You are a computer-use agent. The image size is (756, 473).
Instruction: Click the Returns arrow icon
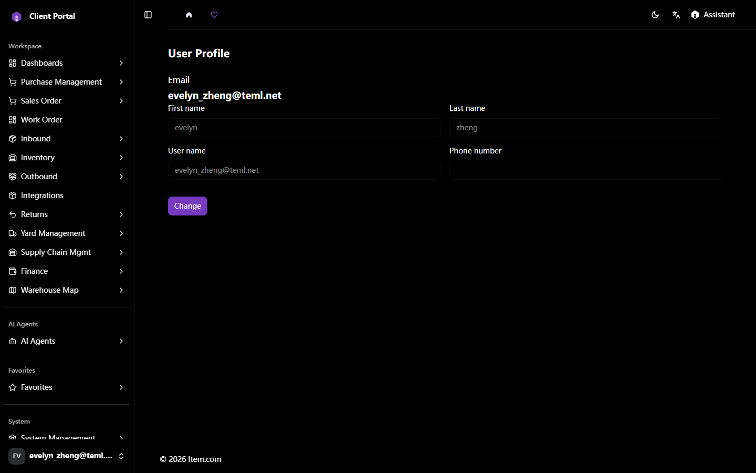[13, 214]
